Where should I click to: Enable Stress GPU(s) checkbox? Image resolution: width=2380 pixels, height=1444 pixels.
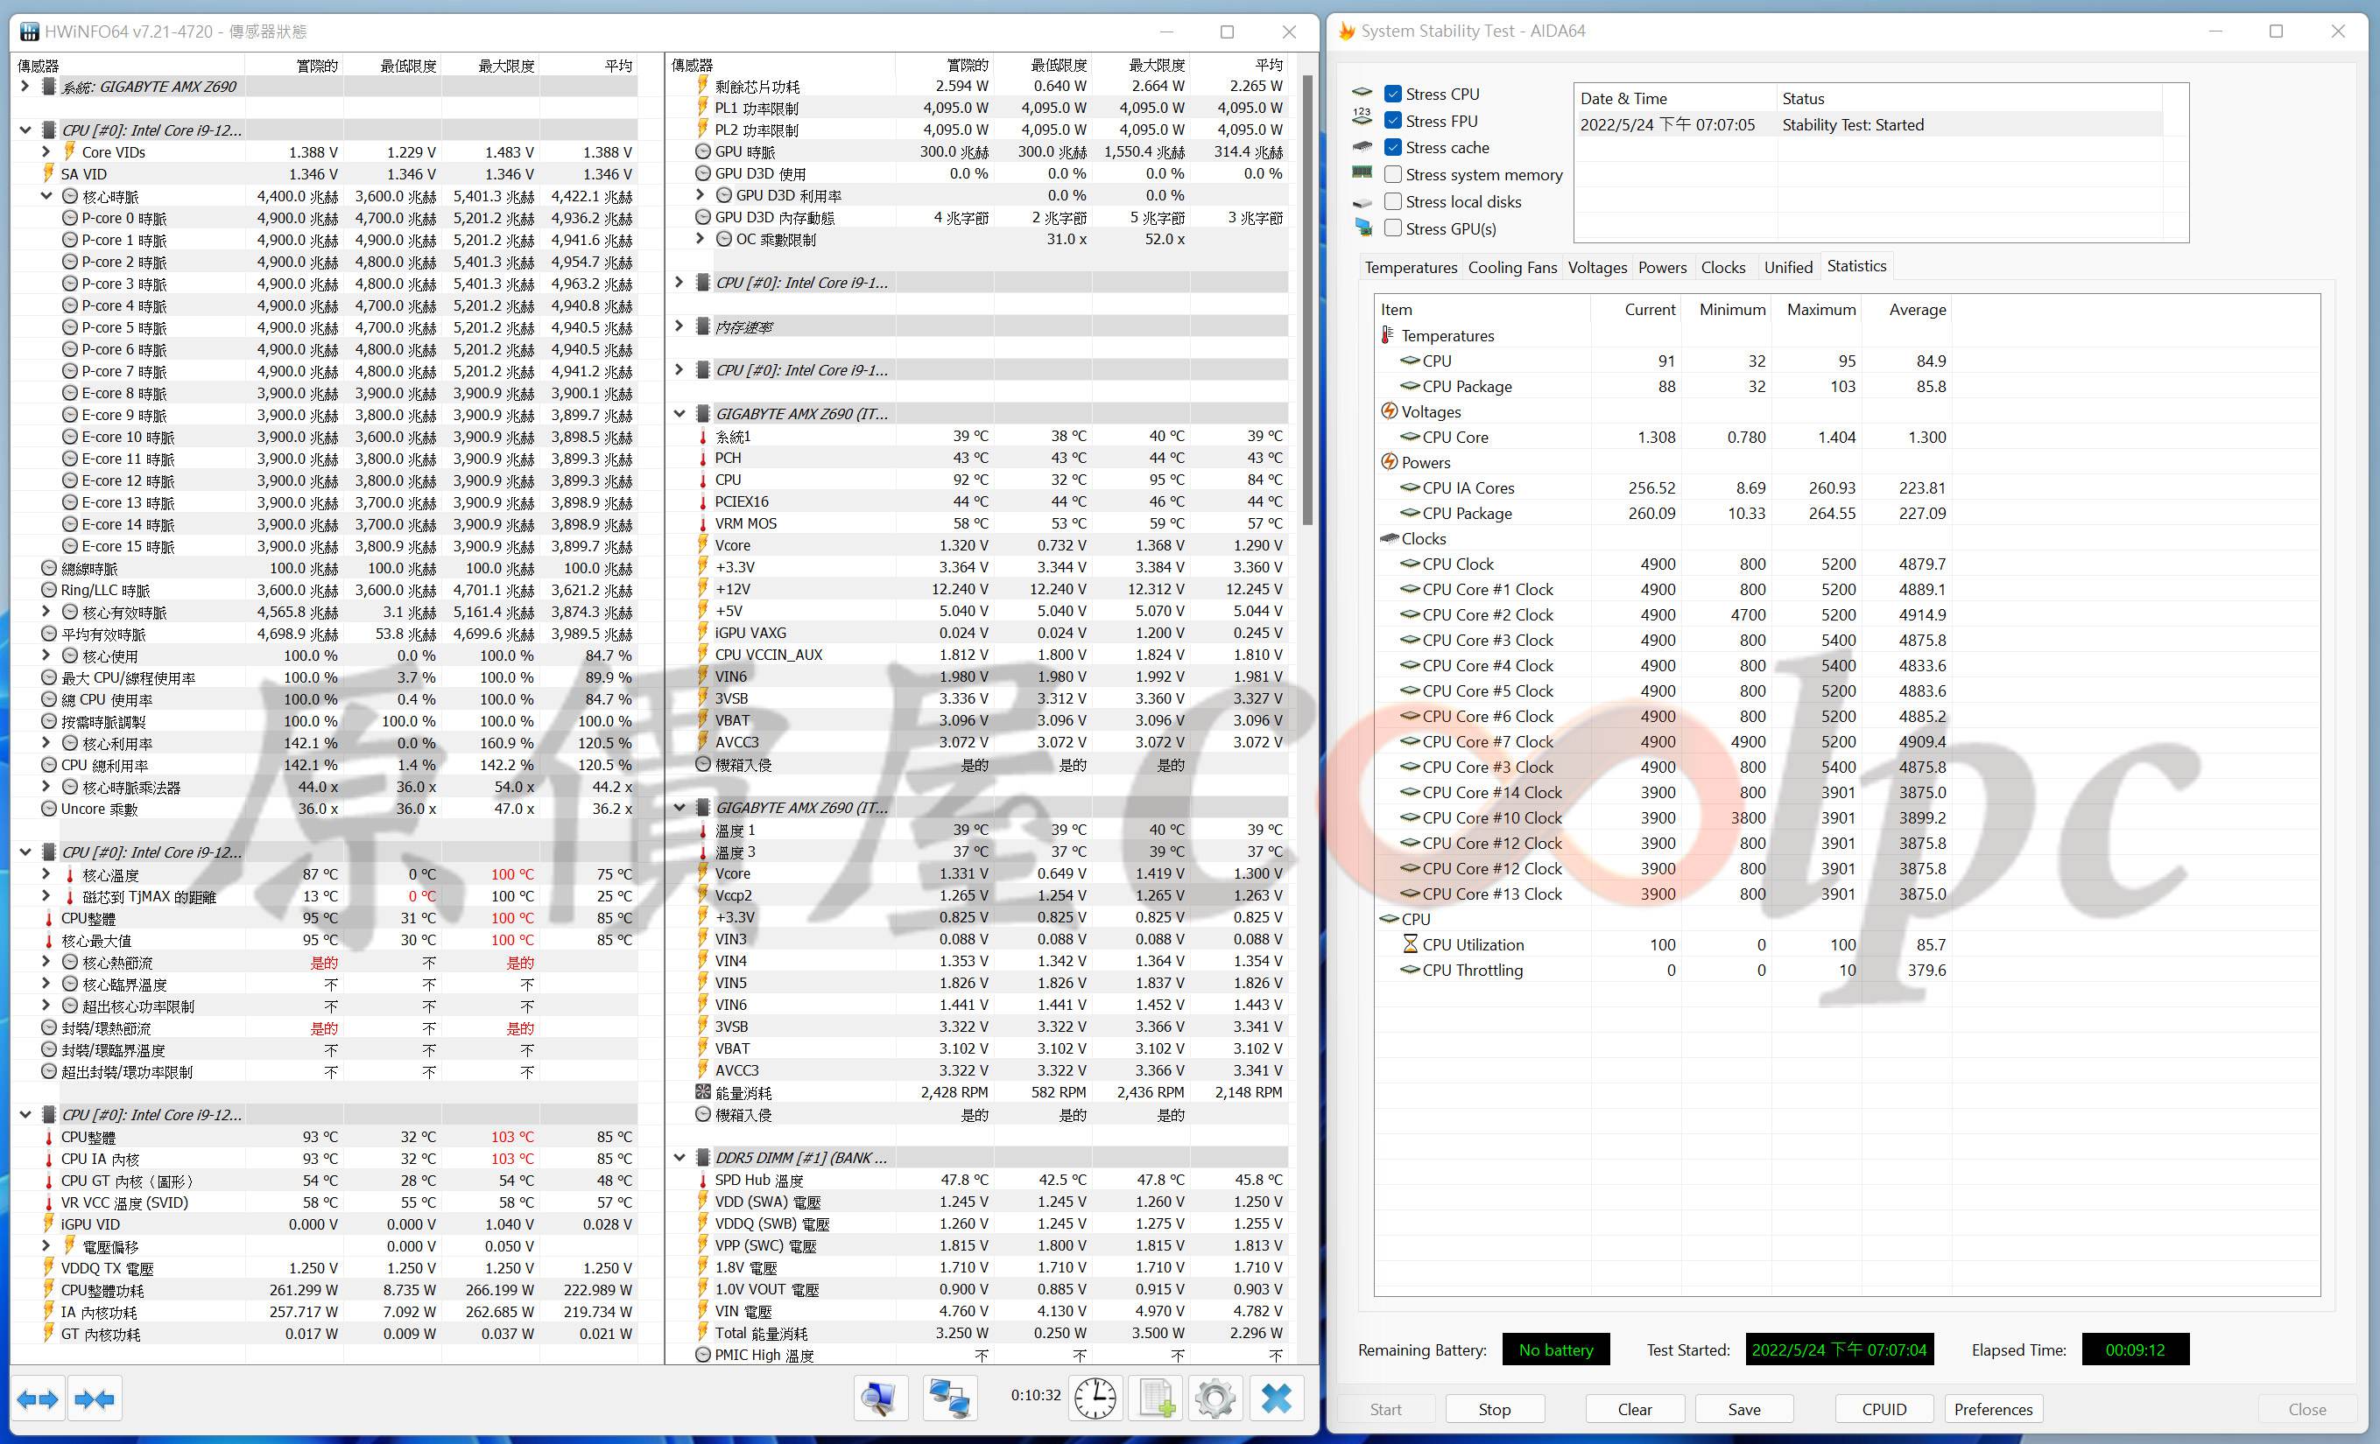(1393, 228)
